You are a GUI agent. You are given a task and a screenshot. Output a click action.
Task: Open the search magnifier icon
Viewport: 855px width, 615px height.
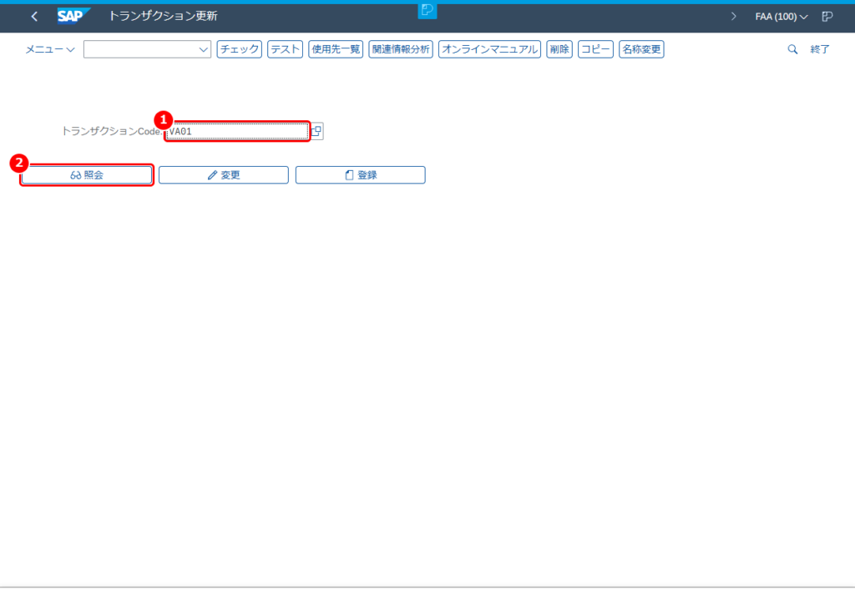point(792,49)
